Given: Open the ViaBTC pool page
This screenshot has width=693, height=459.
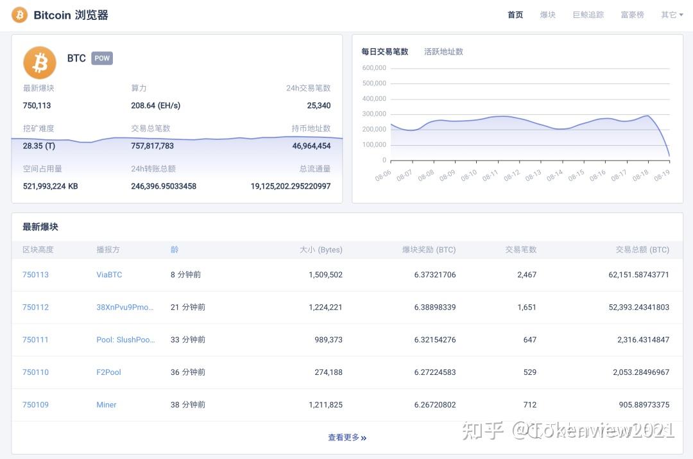Looking at the screenshot, I should [109, 274].
